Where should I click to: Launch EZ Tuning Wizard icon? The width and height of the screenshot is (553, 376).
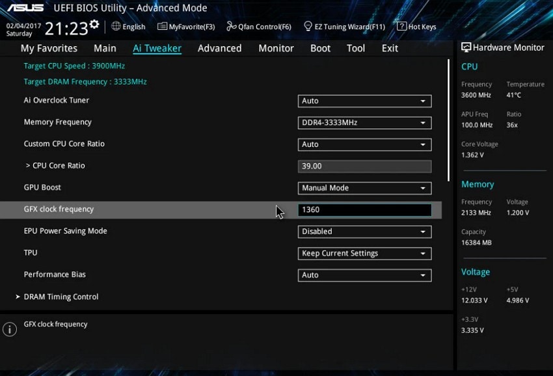(x=308, y=26)
